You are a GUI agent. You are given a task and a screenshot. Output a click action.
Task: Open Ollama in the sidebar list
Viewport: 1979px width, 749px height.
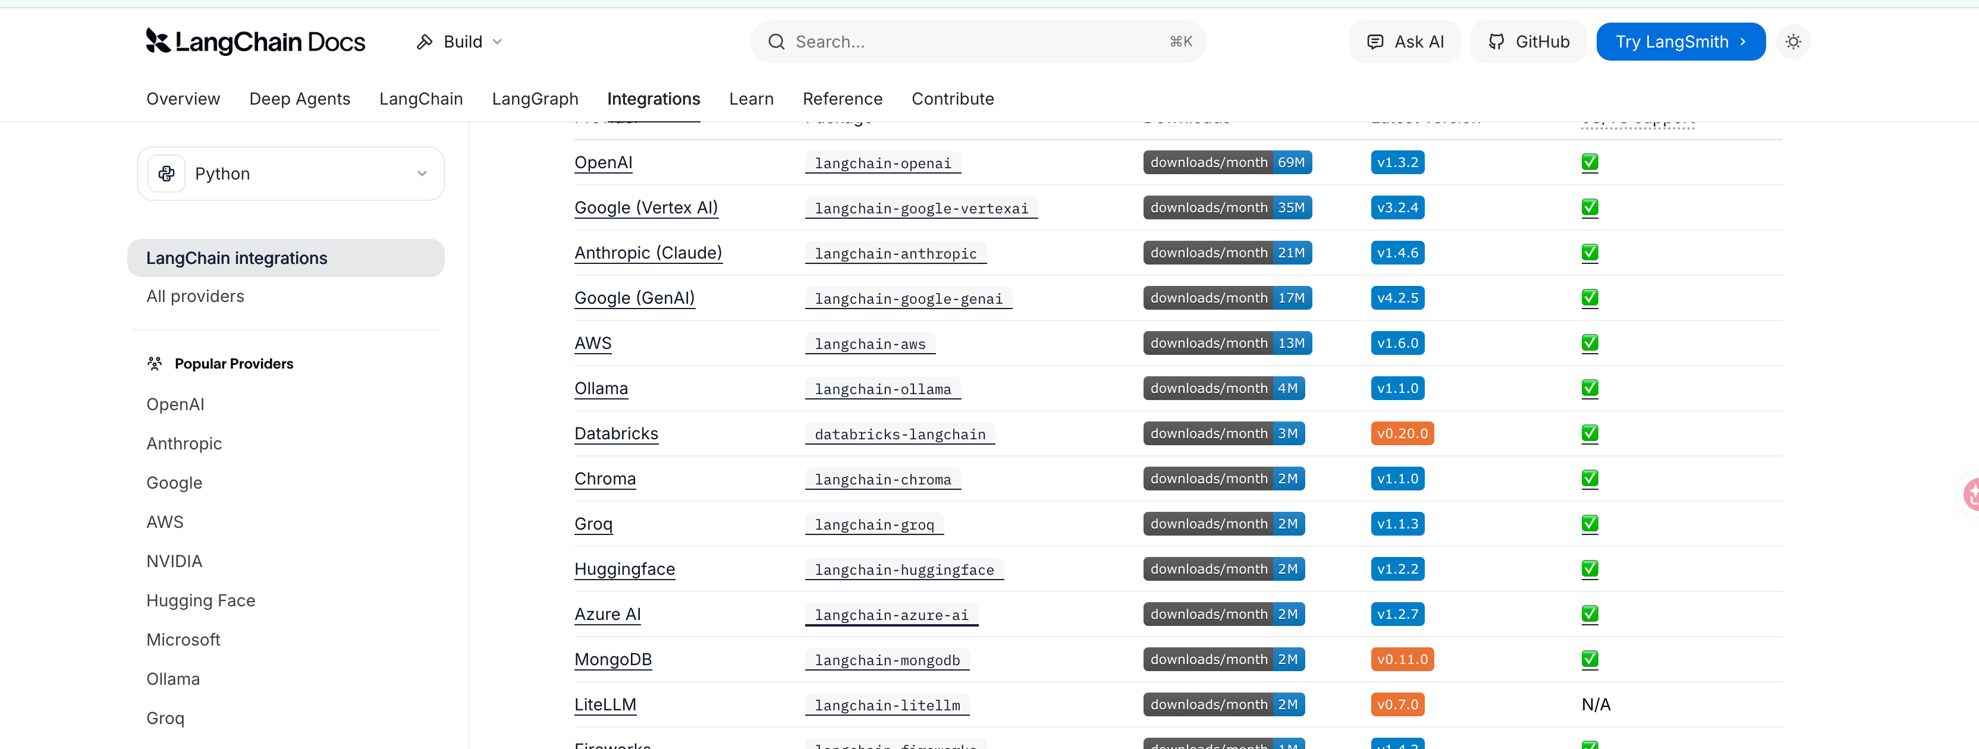pos(173,678)
